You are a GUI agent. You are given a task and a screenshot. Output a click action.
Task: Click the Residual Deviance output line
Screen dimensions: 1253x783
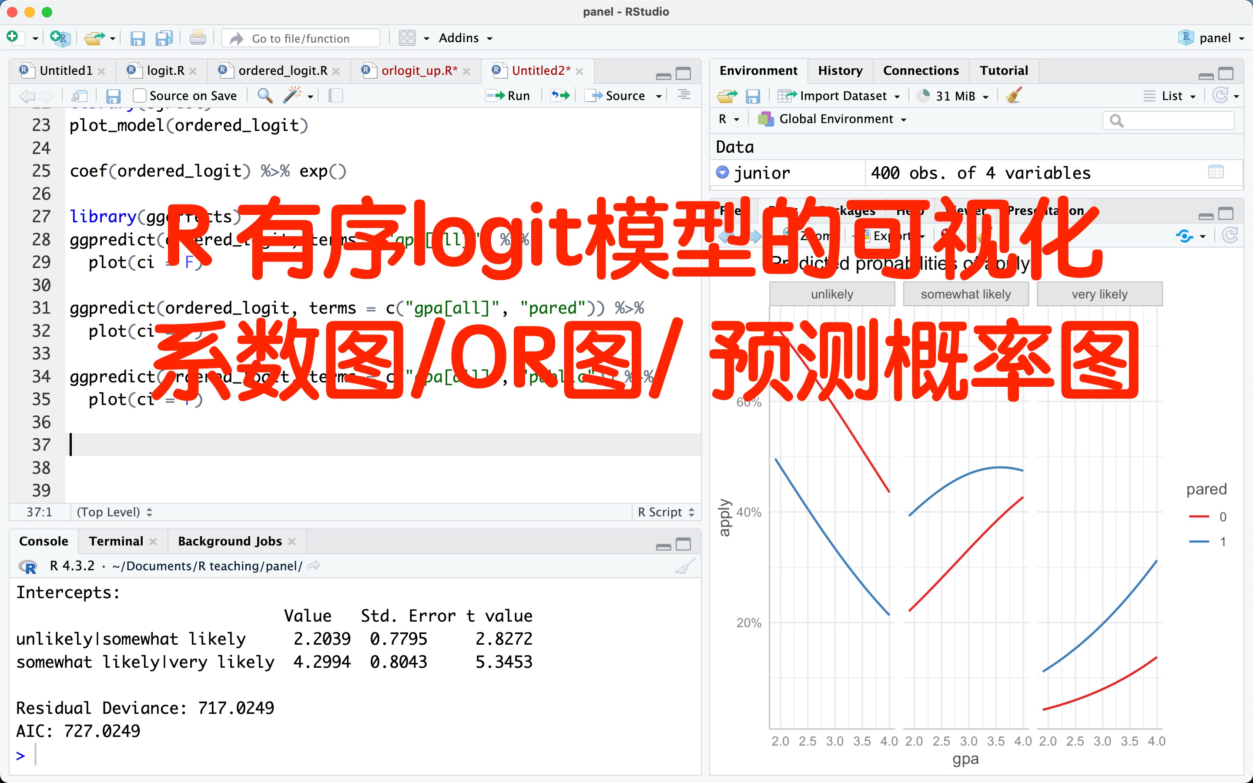(x=145, y=707)
